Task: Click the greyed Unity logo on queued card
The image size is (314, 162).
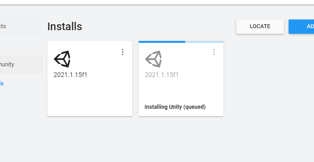Action: click(153, 59)
